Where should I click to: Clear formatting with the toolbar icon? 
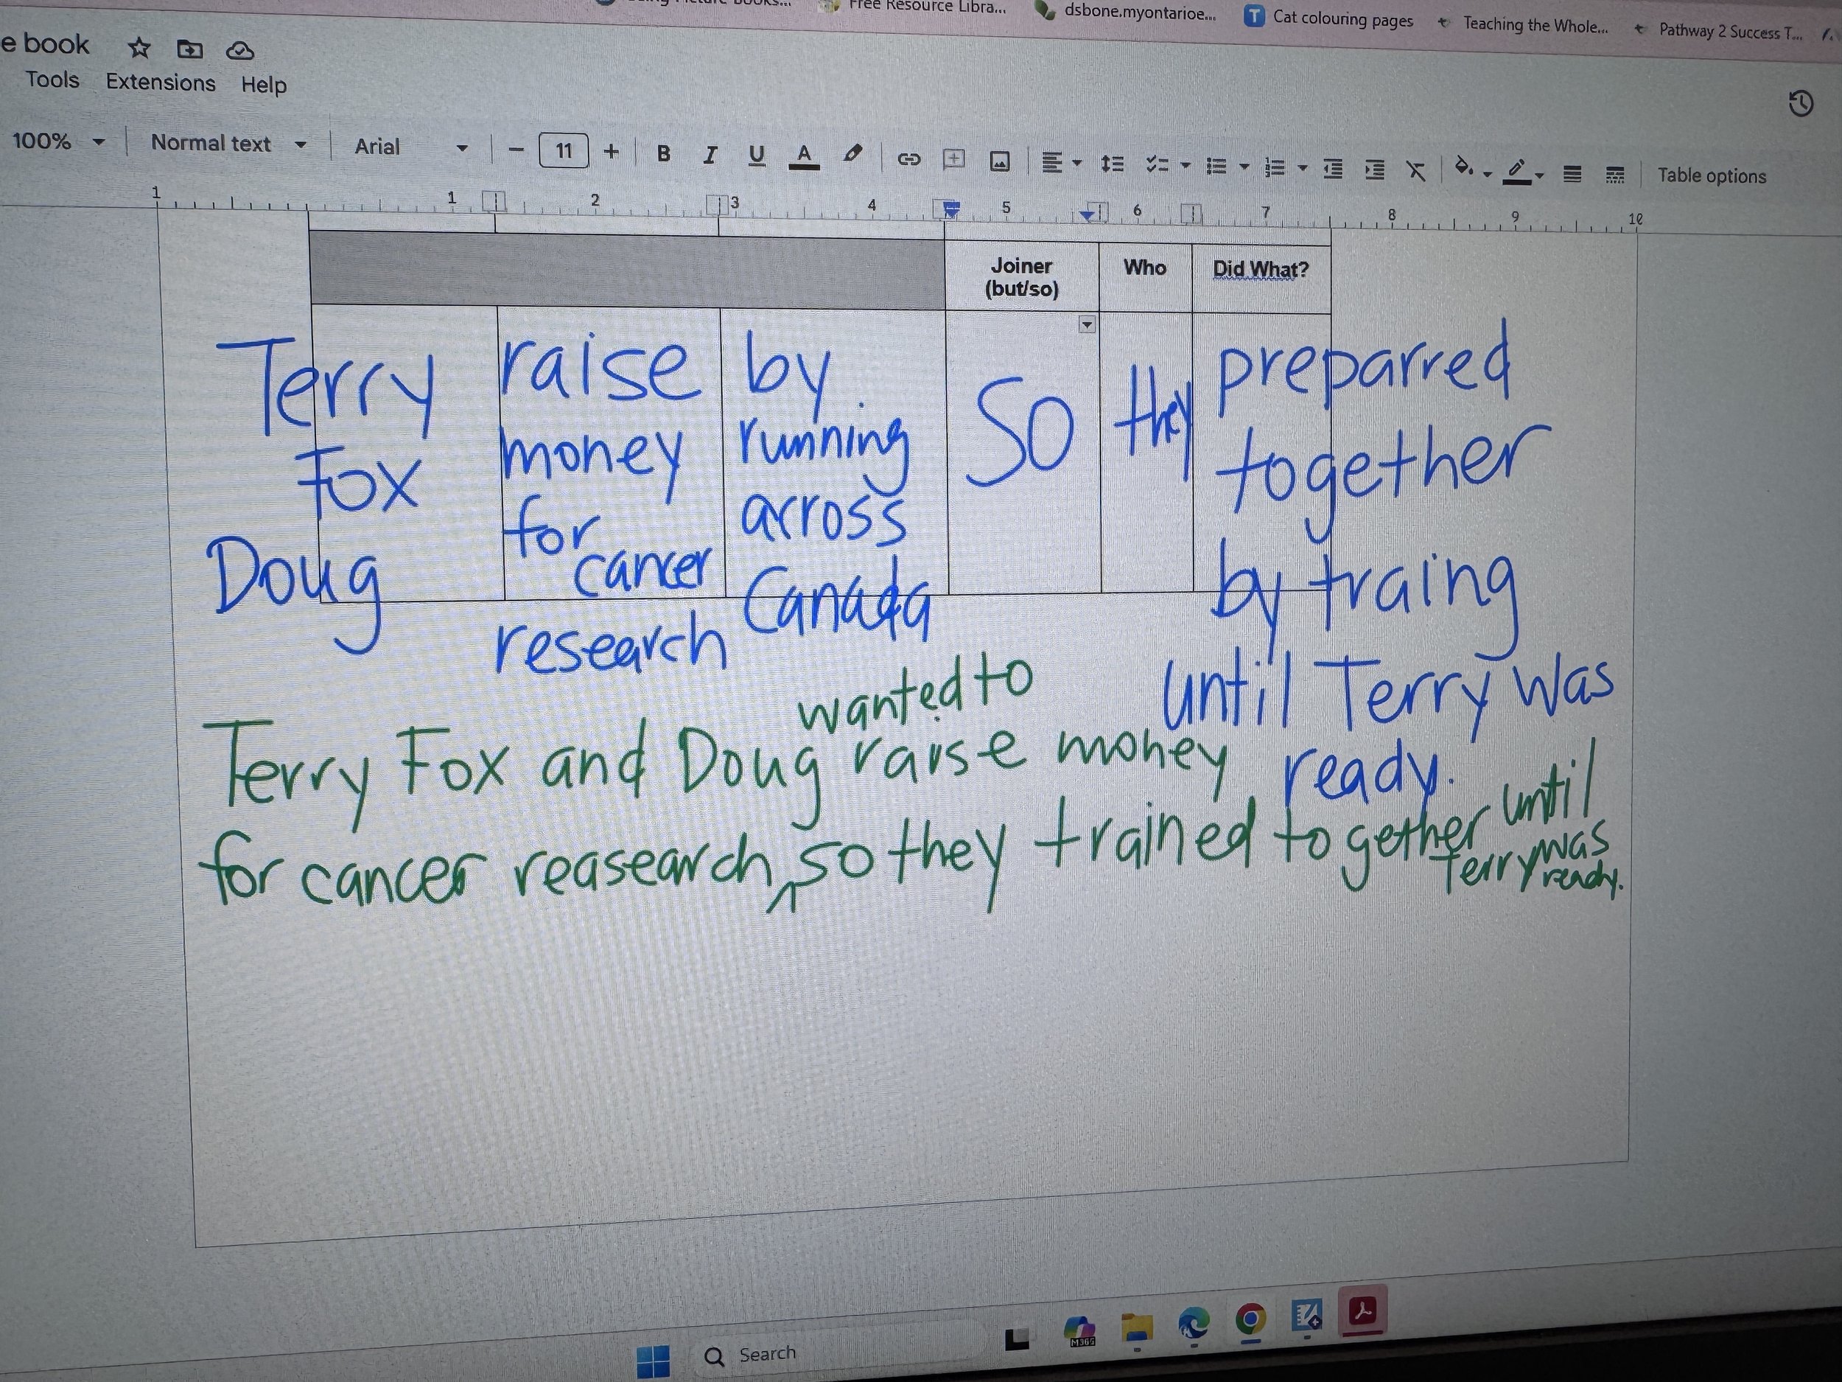(1415, 171)
